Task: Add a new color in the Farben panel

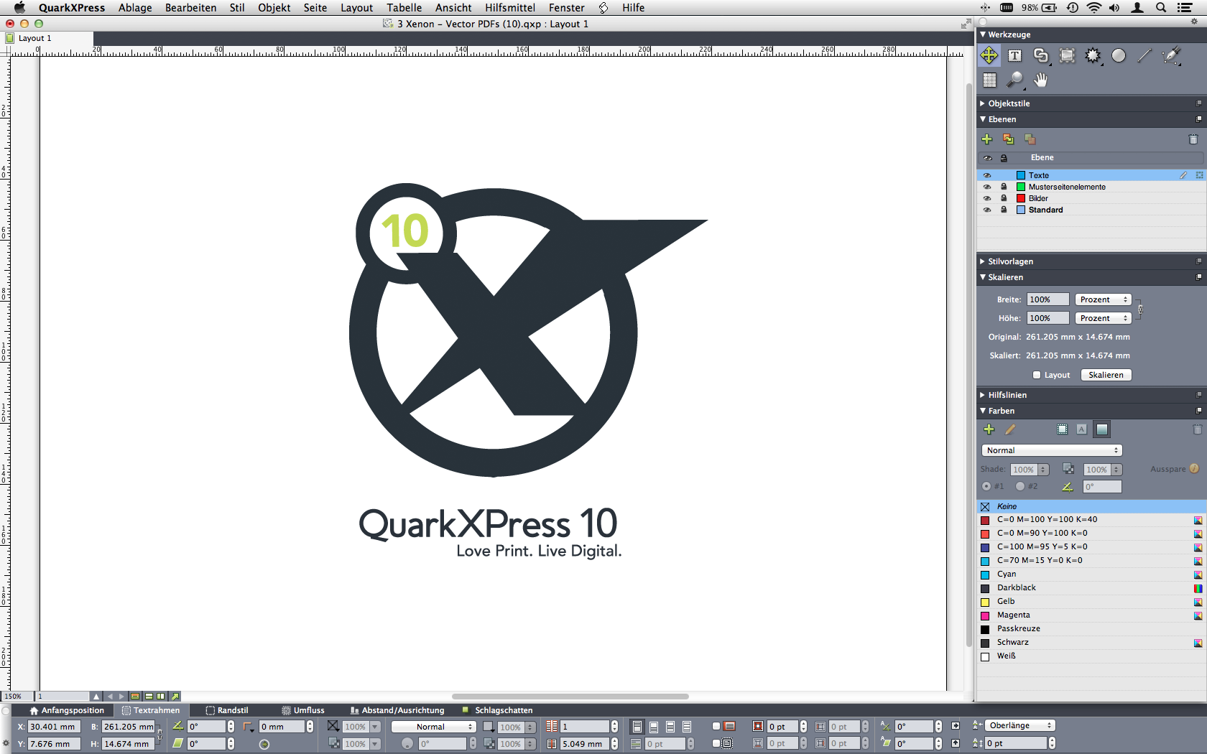Action: pos(989,429)
